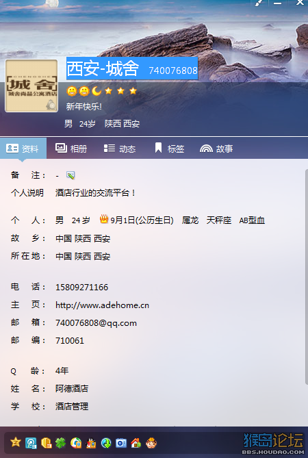Image resolution: width=308 pixels, height=458 pixels.
Task: Open the homepage link www.adehome.cn
Action: point(102,305)
